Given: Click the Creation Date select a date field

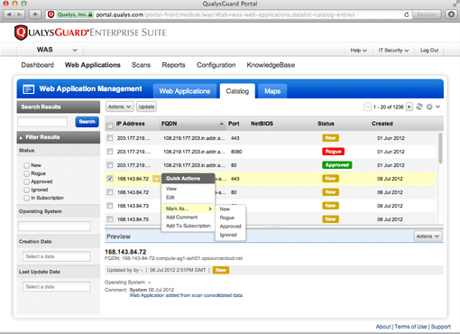Looking at the screenshot, I should [x=56, y=256].
